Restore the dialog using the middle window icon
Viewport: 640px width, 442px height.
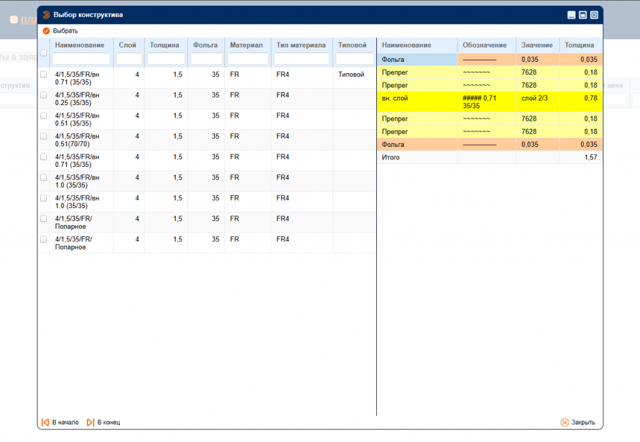[x=582, y=15]
